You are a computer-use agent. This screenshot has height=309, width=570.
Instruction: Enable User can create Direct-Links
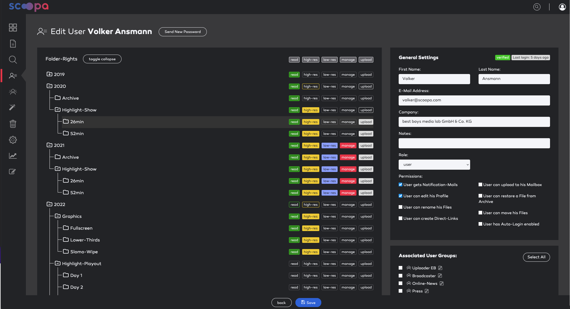[x=400, y=218]
